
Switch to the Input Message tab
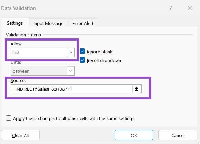tap(48, 23)
